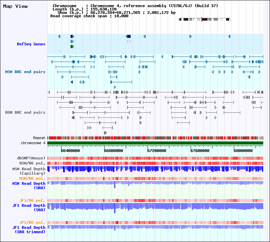Click the 66800000 axis position label
This screenshot has width=270, height=242.
tap(113, 151)
